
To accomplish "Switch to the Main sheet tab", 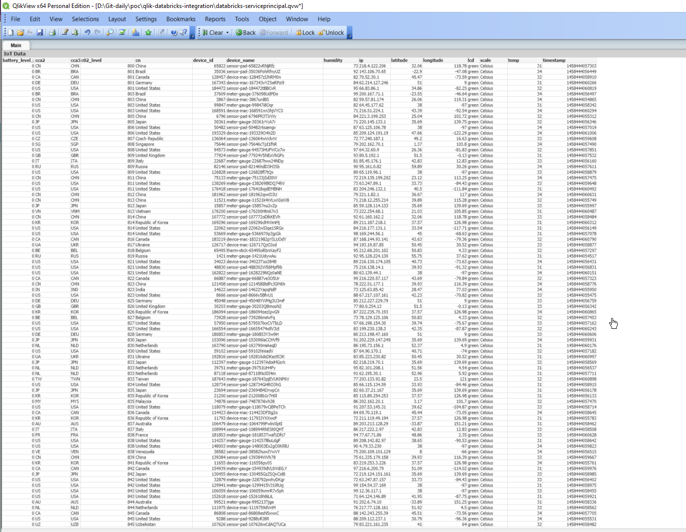I will pyautogui.click(x=16, y=45).
